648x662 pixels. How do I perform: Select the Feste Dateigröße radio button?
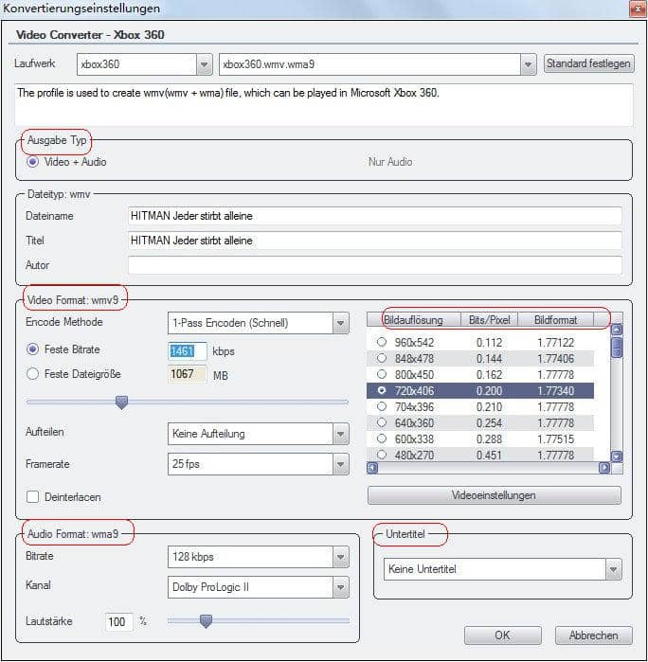click(x=32, y=374)
